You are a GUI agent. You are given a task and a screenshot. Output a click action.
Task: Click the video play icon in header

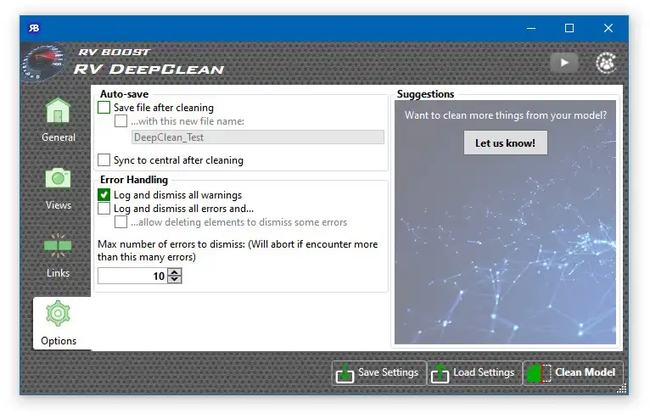[563, 63]
